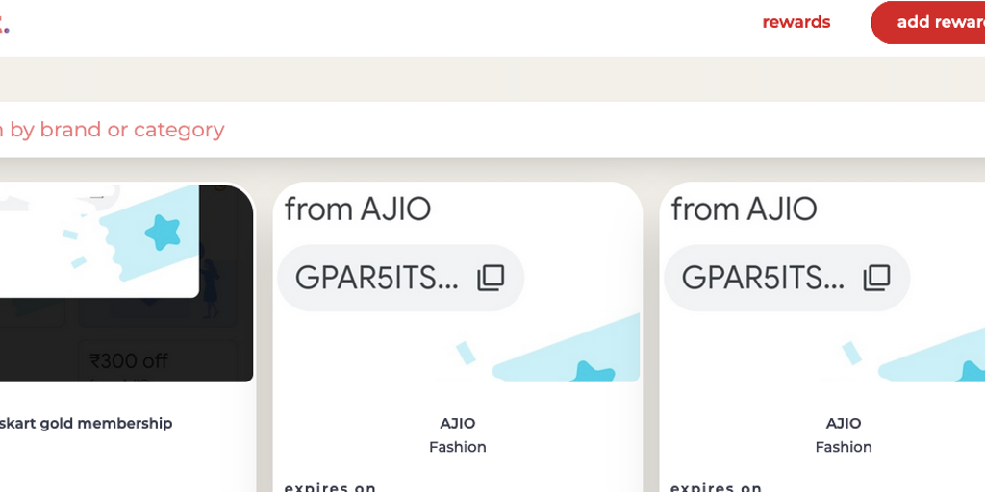Copy the coupon code on first AJIO card
This screenshot has width=985, height=492.
coord(491,278)
